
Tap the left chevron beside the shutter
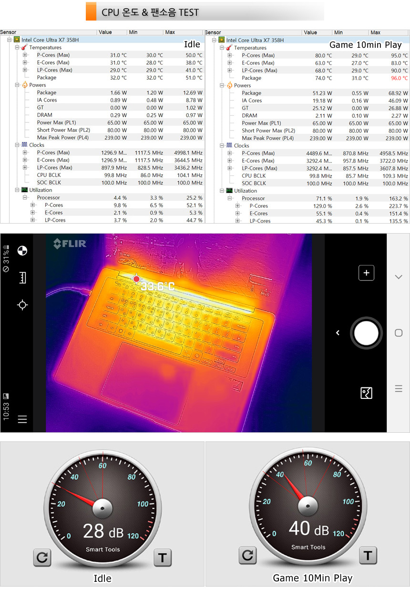point(338,333)
